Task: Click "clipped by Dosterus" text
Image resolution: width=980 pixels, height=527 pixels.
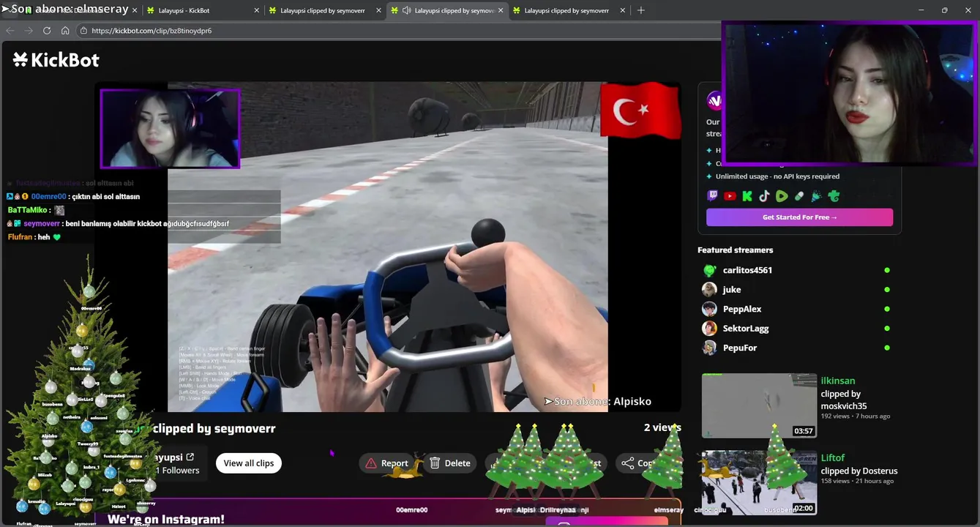Action: point(859,471)
